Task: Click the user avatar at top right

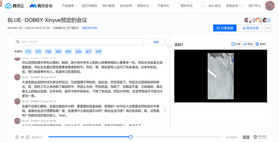Action: coord(271,6)
